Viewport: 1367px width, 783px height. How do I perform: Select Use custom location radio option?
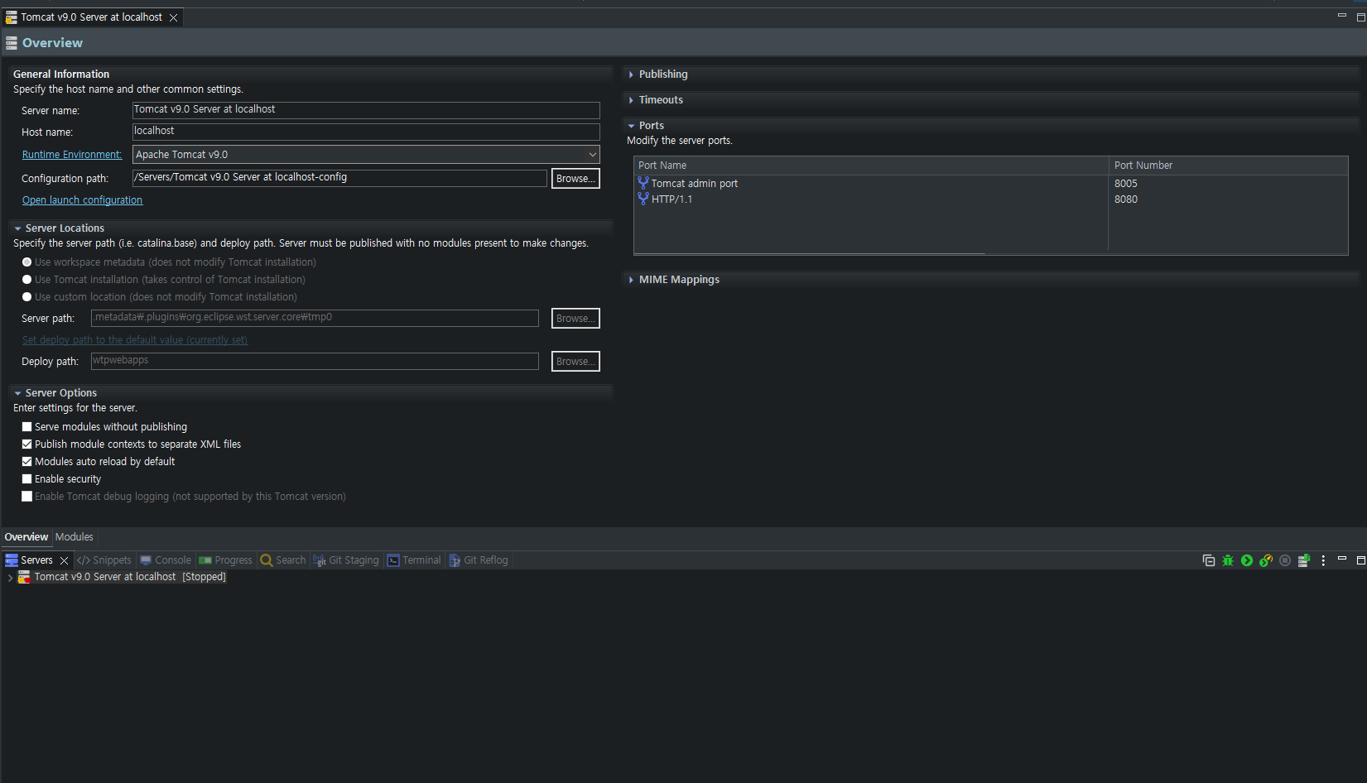pyautogui.click(x=27, y=297)
